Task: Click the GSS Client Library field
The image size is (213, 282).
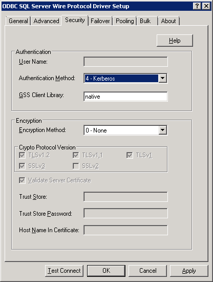Action: (x=125, y=97)
